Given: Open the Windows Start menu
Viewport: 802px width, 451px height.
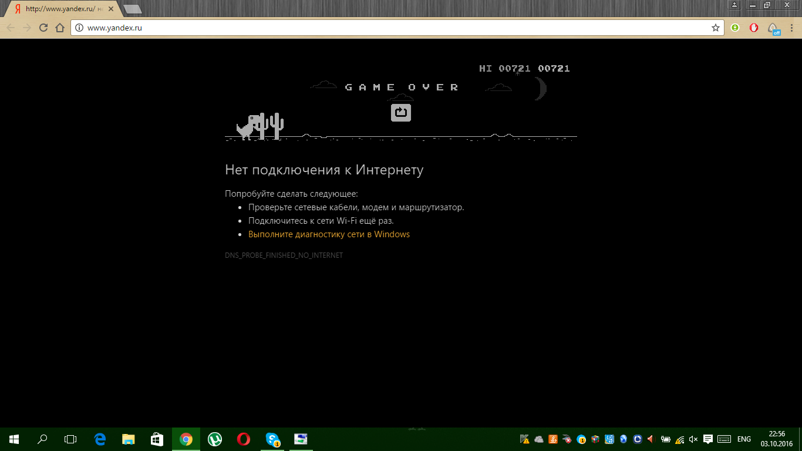Looking at the screenshot, I should pos(14,439).
